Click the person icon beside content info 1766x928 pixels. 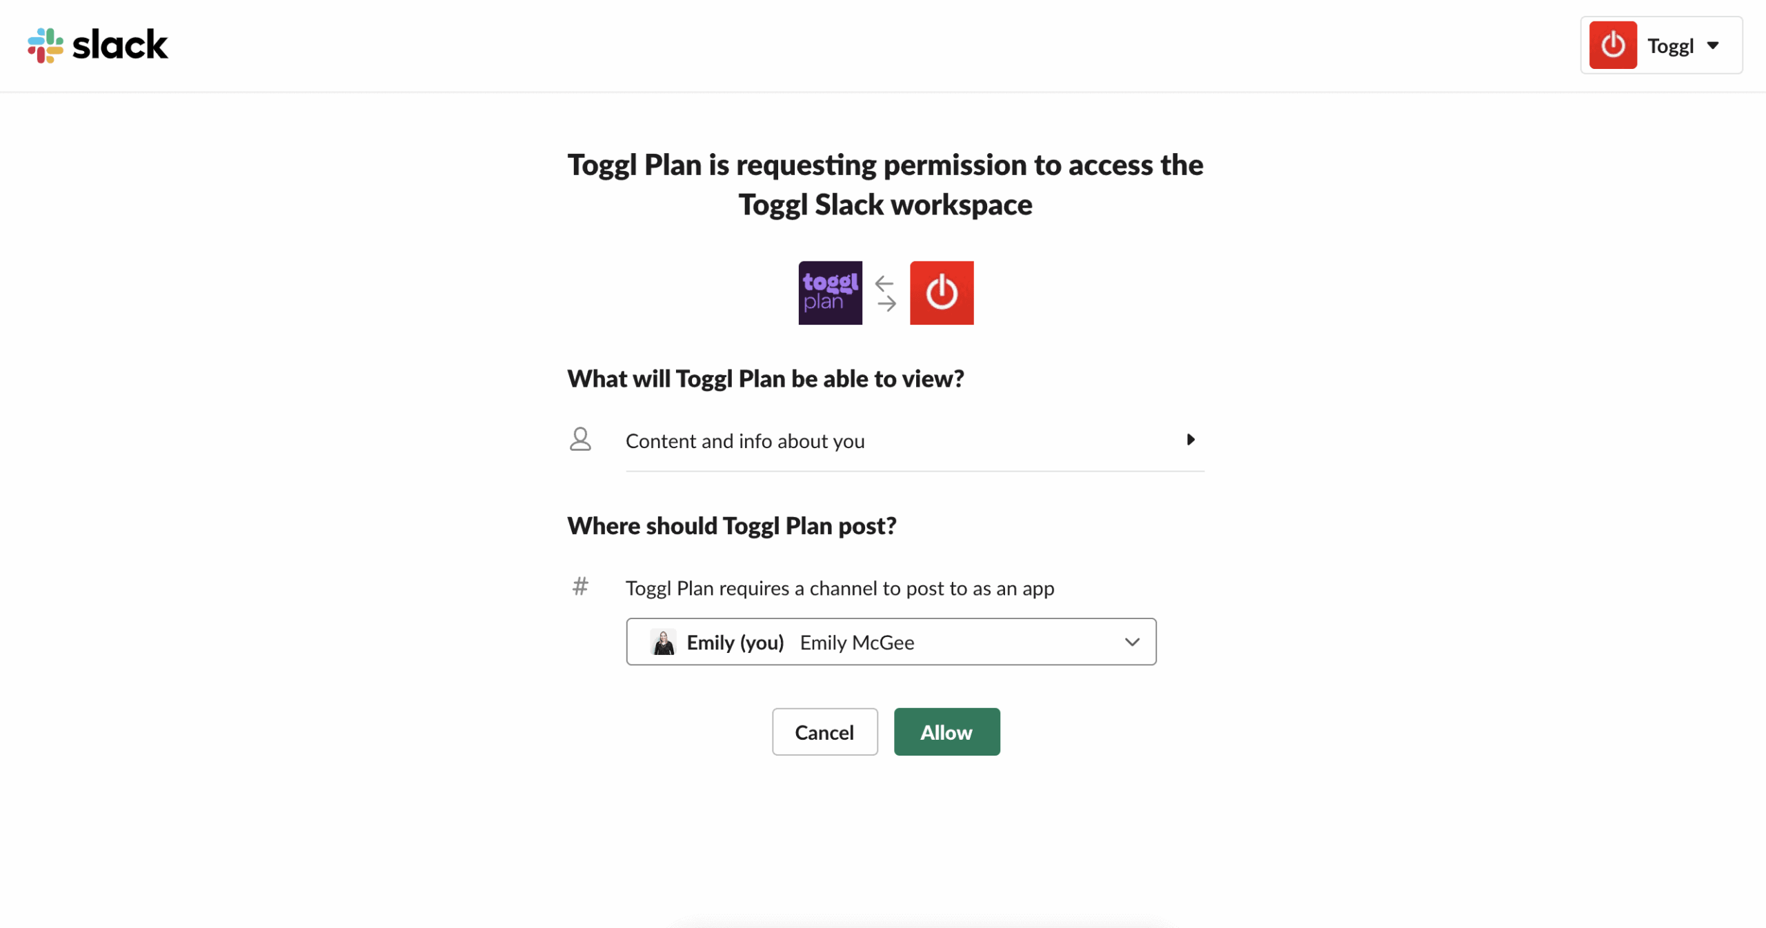[580, 439]
